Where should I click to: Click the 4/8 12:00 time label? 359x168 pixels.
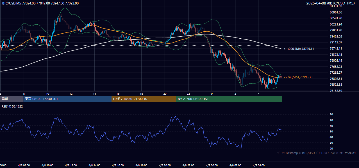coord(71,165)
